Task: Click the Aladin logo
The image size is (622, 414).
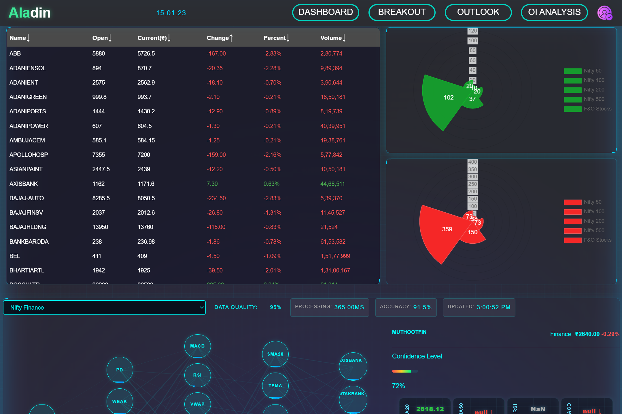Action: [30, 13]
